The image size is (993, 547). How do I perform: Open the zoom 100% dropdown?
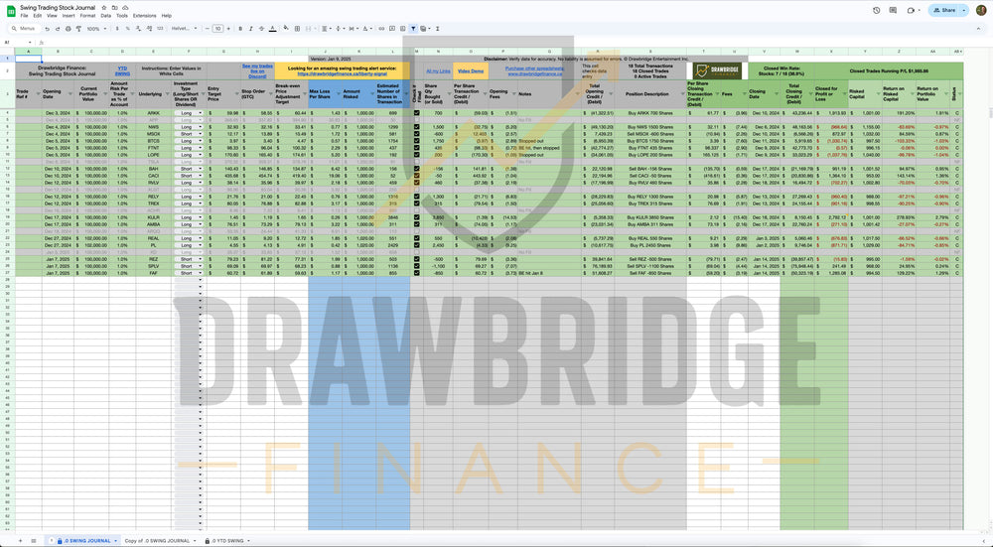pyautogui.click(x=96, y=29)
